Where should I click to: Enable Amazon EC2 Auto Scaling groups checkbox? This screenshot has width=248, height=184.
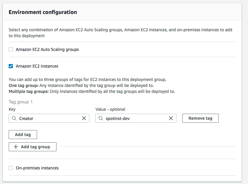(x=11, y=49)
